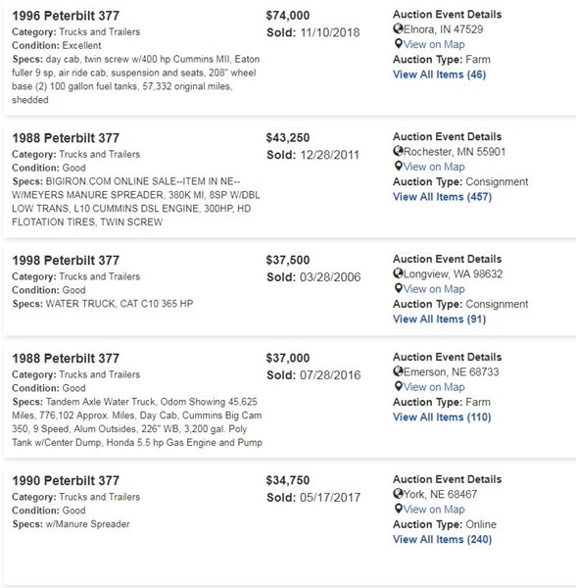Open View on Map for Rochester auction
The height and width of the screenshot is (588, 576).
tap(434, 167)
